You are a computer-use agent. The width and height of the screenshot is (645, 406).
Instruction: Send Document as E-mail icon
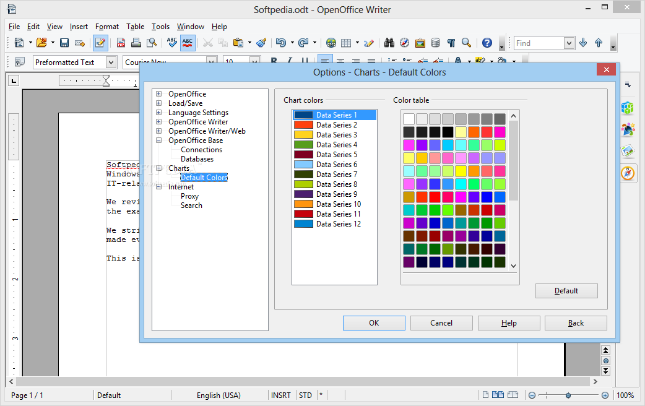(80, 43)
